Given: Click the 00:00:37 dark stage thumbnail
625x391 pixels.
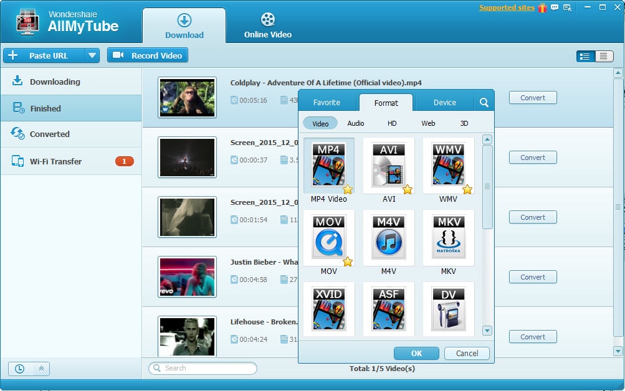Looking at the screenshot, I should (x=187, y=158).
